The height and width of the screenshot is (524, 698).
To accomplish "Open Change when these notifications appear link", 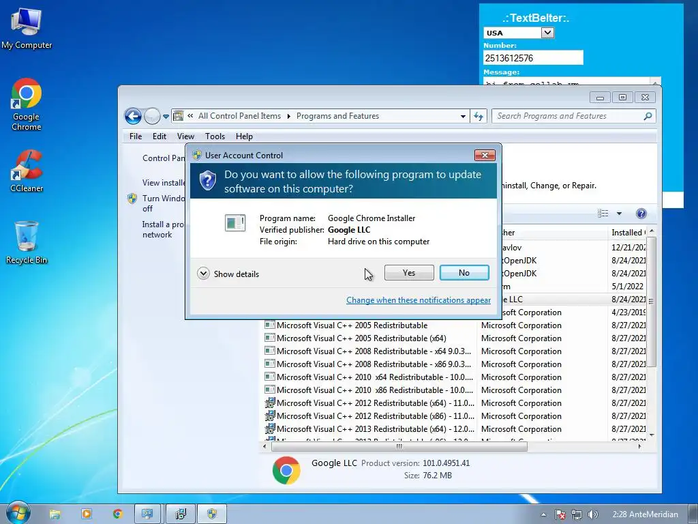I will (x=419, y=300).
